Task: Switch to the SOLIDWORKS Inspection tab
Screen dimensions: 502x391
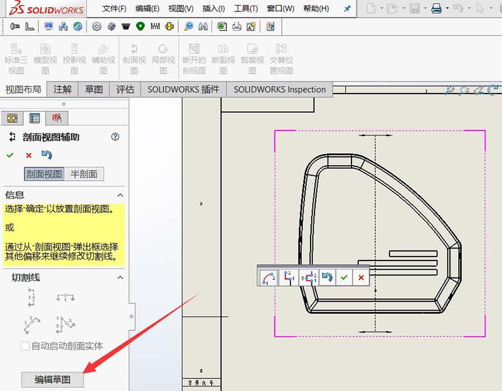Action: pyautogui.click(x=279, y=89)
